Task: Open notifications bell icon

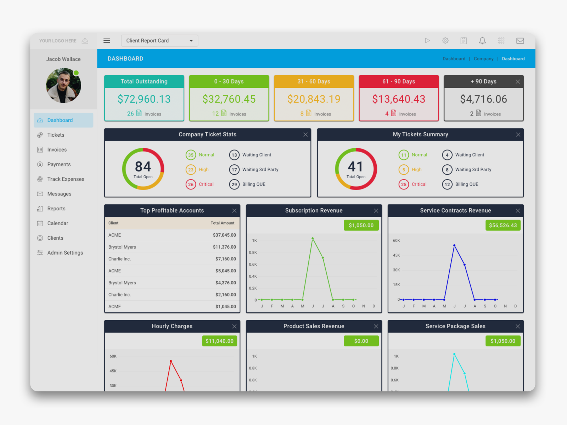Action: tap(482, 41)
